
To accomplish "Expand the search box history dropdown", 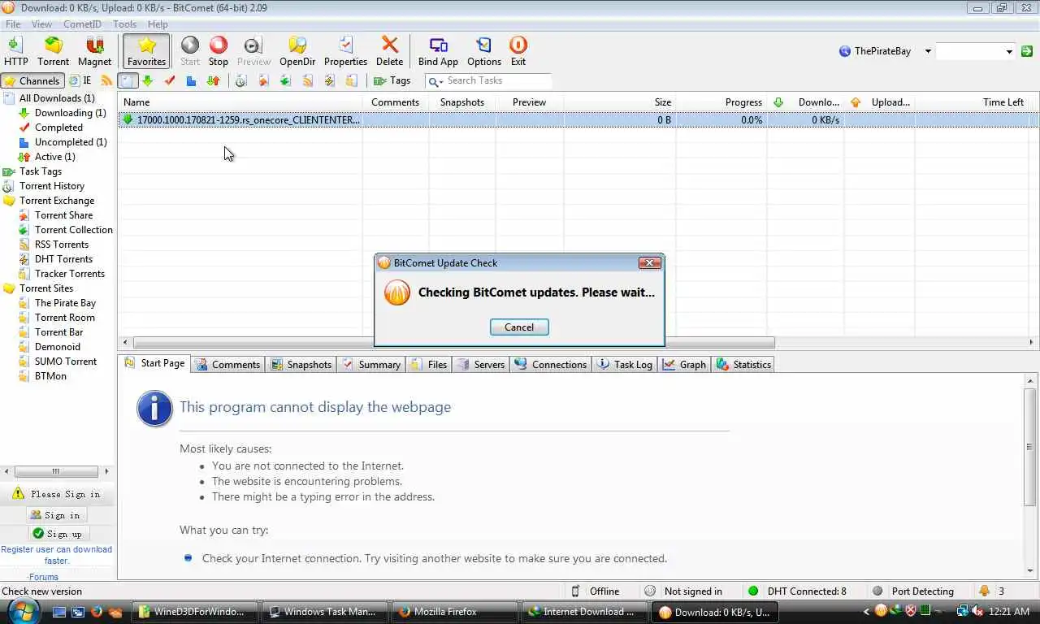I will click(x=1009, y=51).
